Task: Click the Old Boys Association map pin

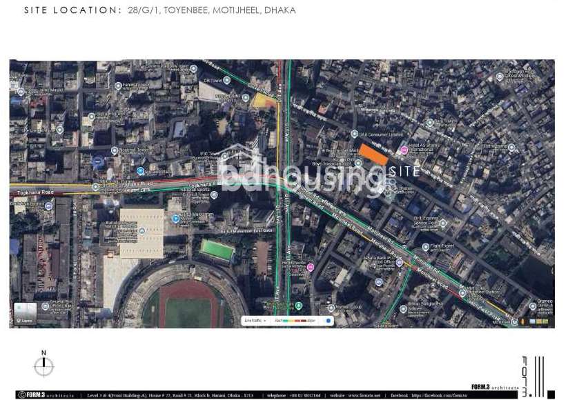Action: click(x=358, y=163)
